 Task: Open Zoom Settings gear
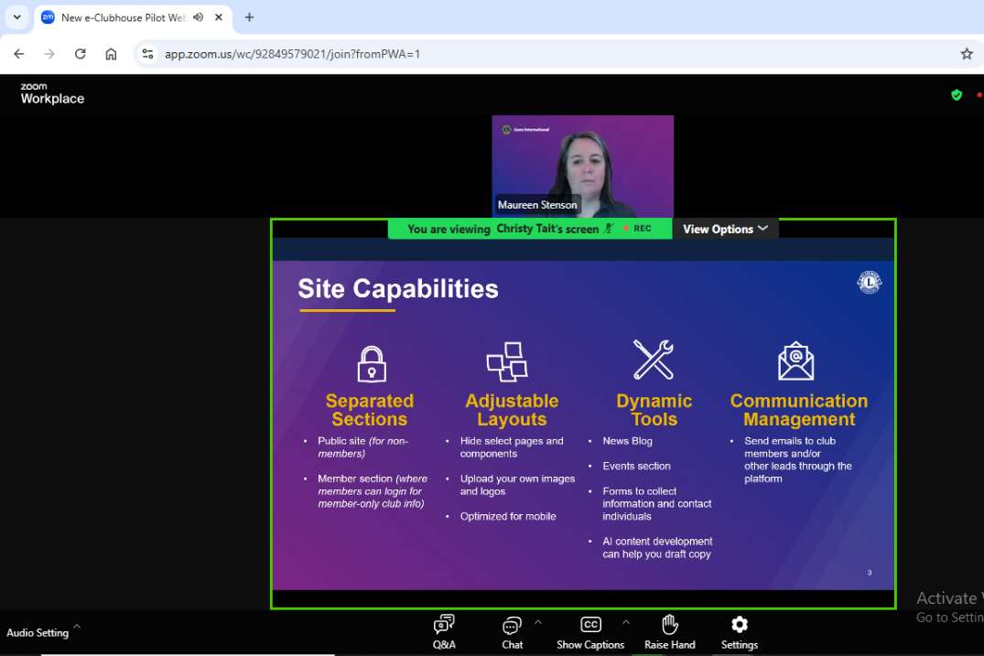(739, 631)
